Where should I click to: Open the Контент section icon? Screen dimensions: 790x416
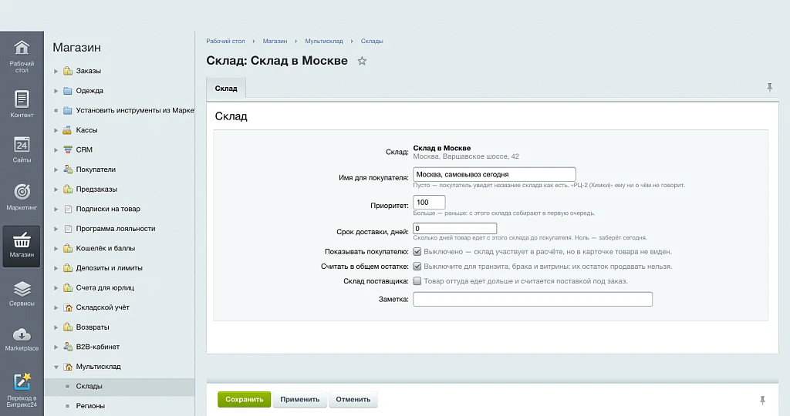[x=22, y=99]
